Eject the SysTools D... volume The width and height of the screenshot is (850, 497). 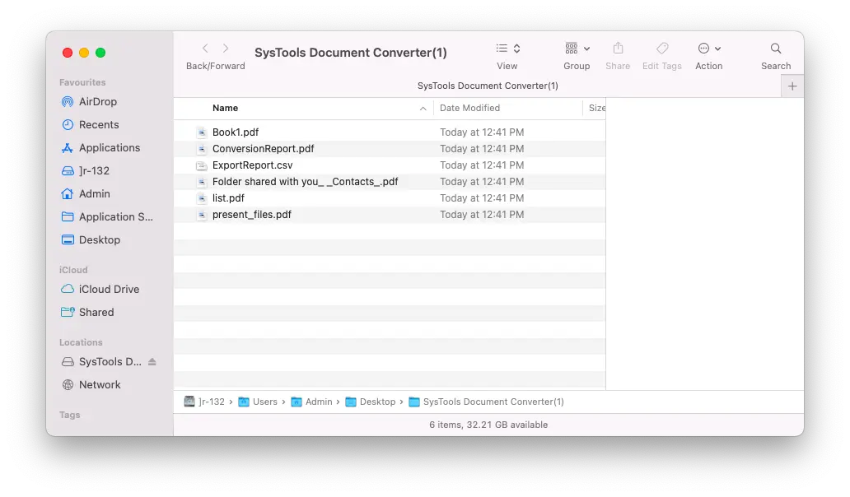152,362
